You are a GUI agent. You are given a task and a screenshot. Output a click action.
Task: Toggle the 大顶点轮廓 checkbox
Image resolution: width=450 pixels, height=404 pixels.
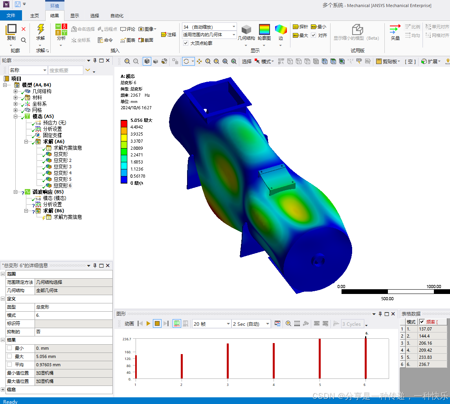[186, 43]
